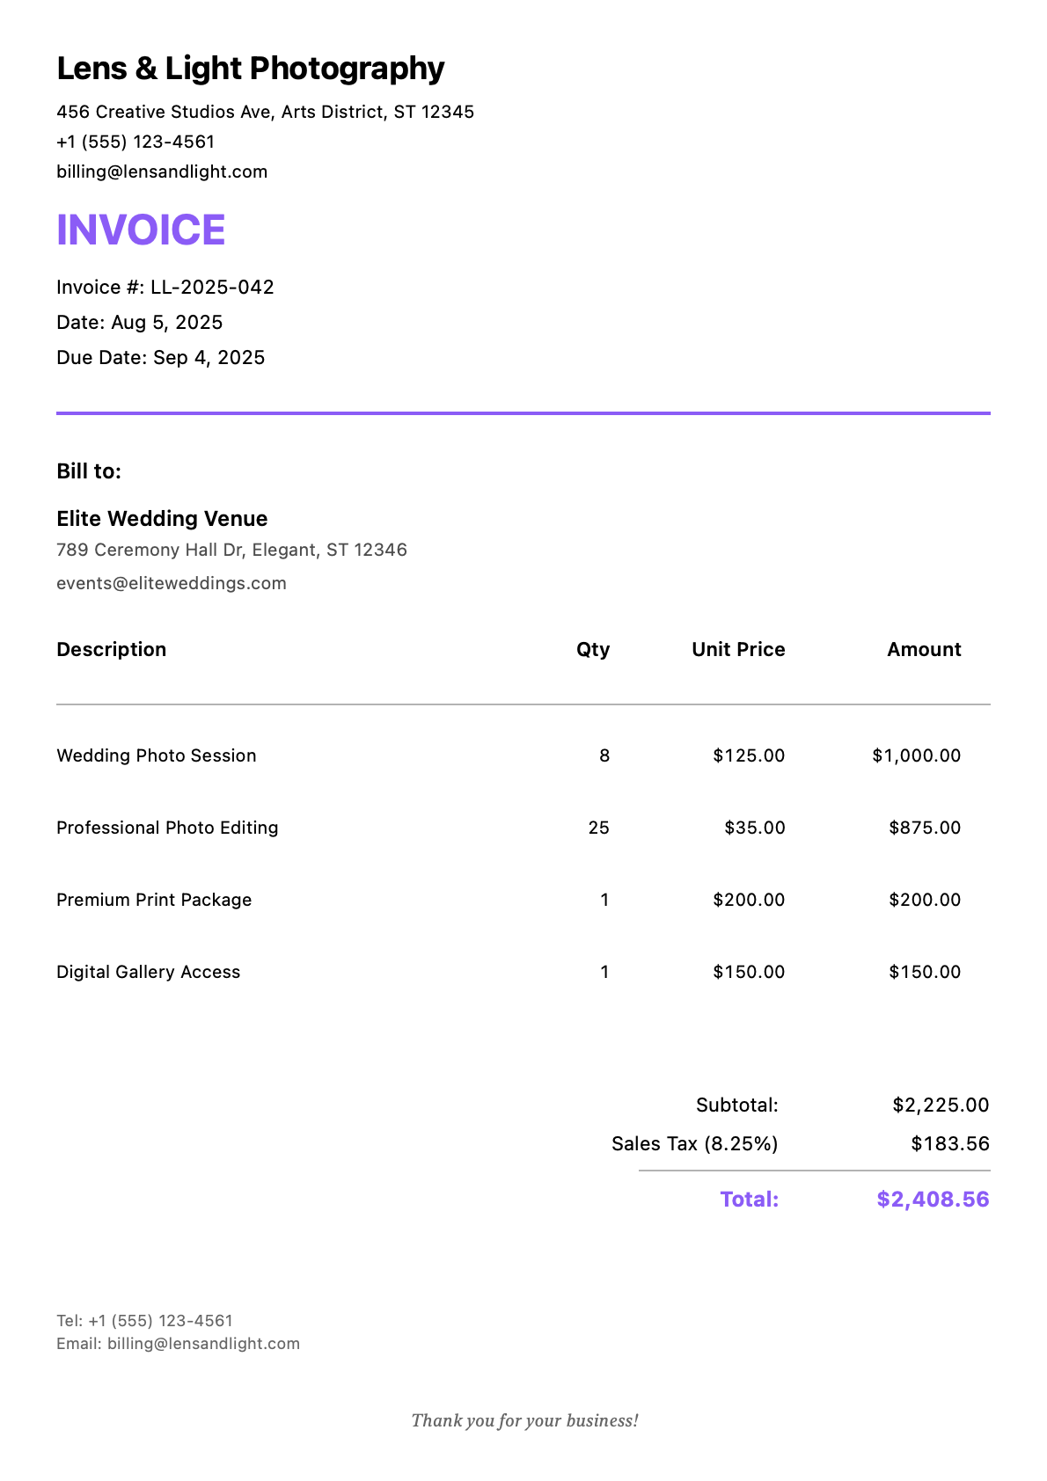Click quantity 1 for Digital Gallery Access
The width and height of the screenshot is (1047, 1481).
click(x=604, y=972)
